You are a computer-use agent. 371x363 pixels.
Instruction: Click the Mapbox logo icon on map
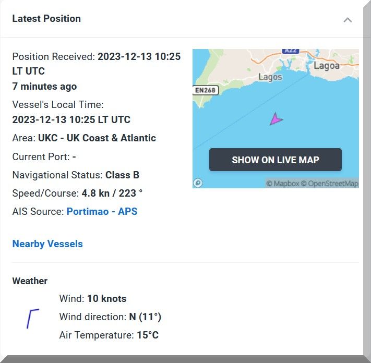(x=198, y=183)
